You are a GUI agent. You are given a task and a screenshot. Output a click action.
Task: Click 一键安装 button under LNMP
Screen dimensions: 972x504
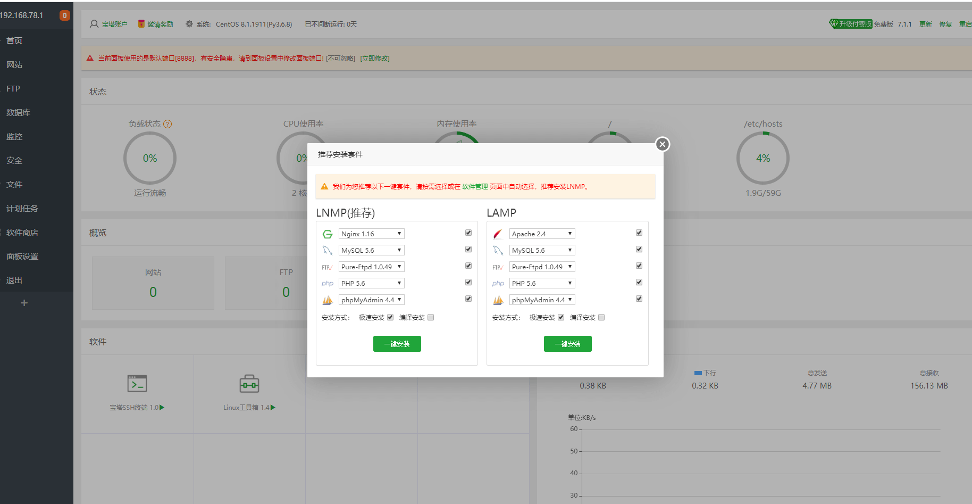(397, 344)
